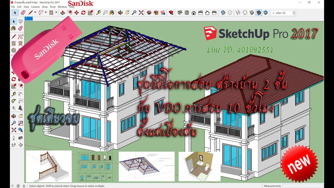Open the Camera menu
Image resolution: width=334 pixels, height=188 pixels.
click(x=35, y=7)
